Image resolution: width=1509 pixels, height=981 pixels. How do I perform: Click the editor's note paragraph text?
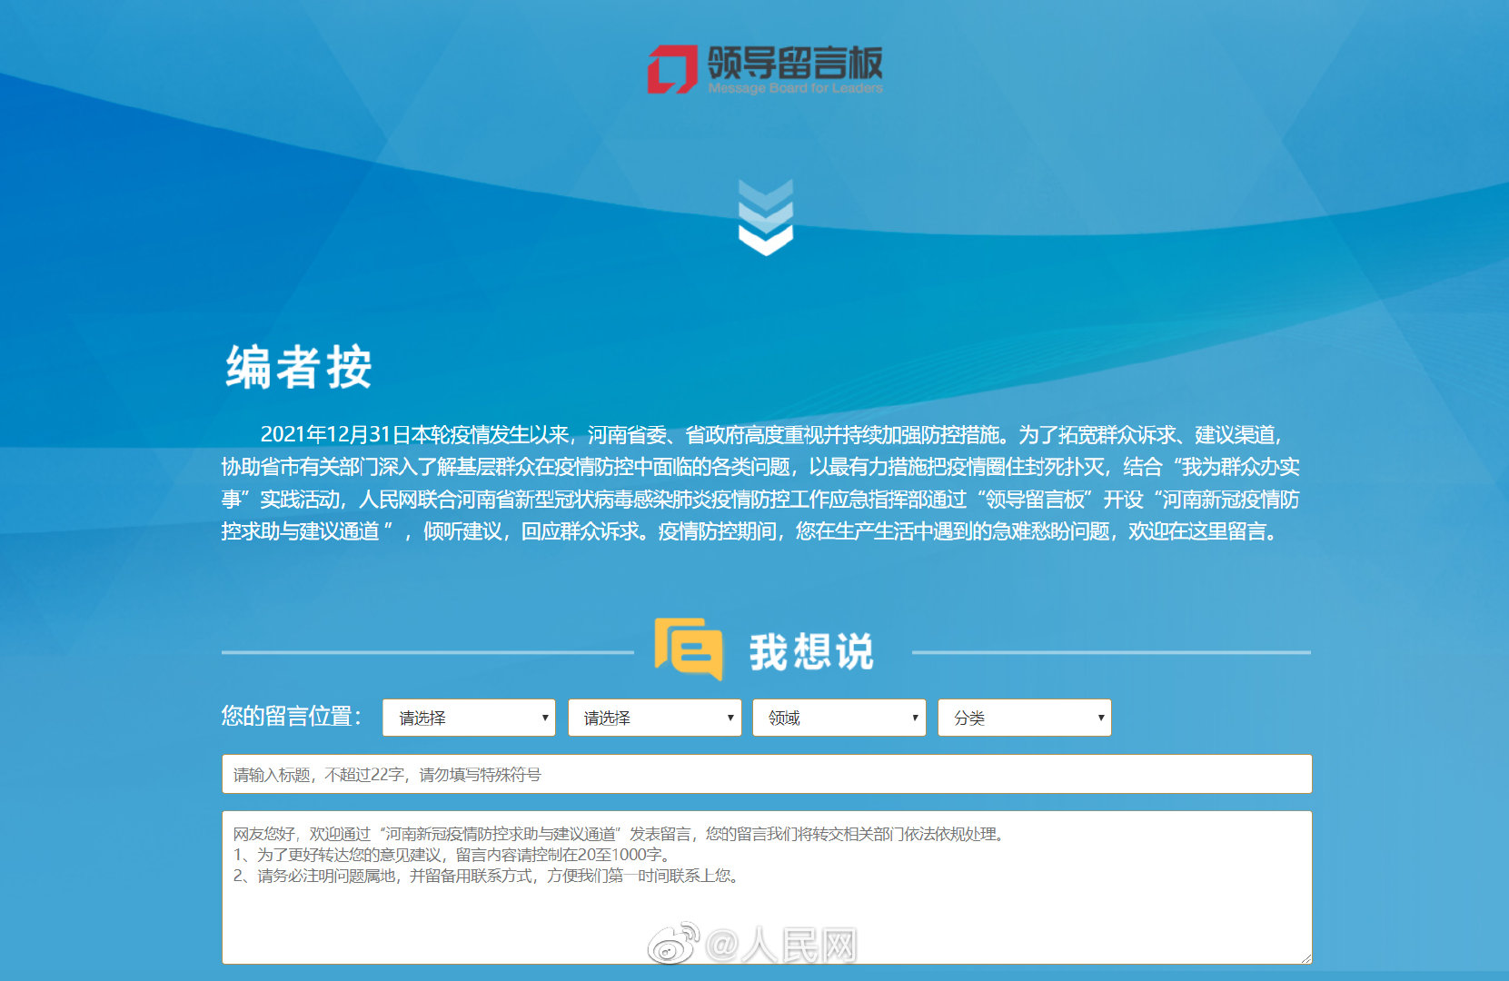point(760,482)
